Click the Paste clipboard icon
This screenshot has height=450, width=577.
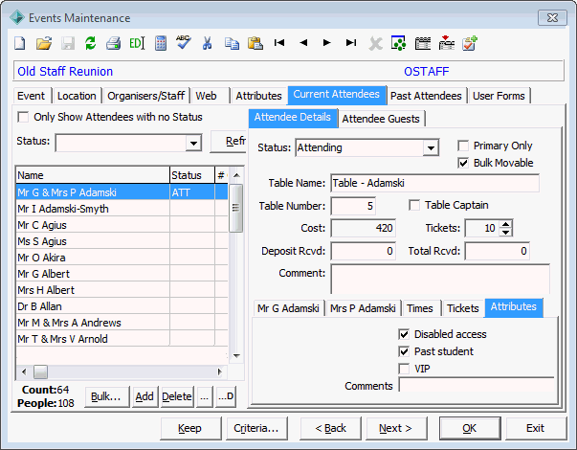255,43
